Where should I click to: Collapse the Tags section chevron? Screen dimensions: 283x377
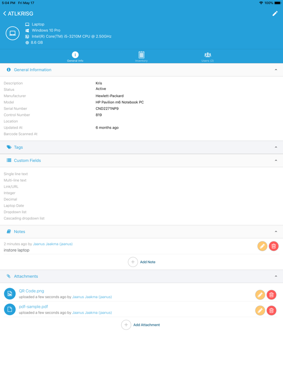point(276,147)
